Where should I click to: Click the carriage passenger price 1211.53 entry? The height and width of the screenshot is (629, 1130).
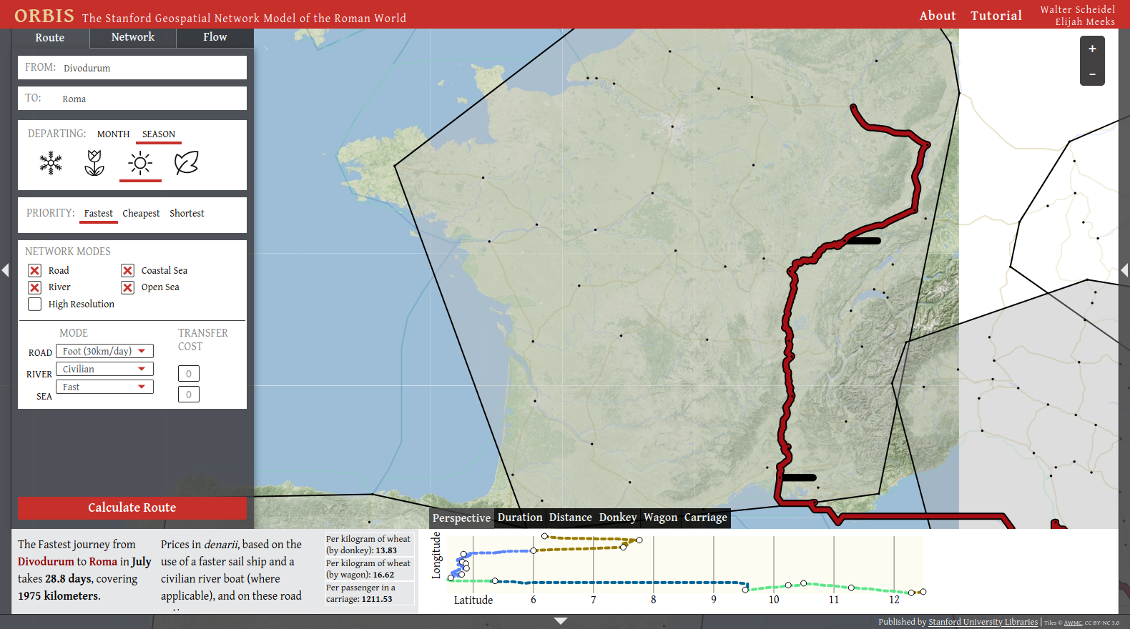[x=369, y=593]
